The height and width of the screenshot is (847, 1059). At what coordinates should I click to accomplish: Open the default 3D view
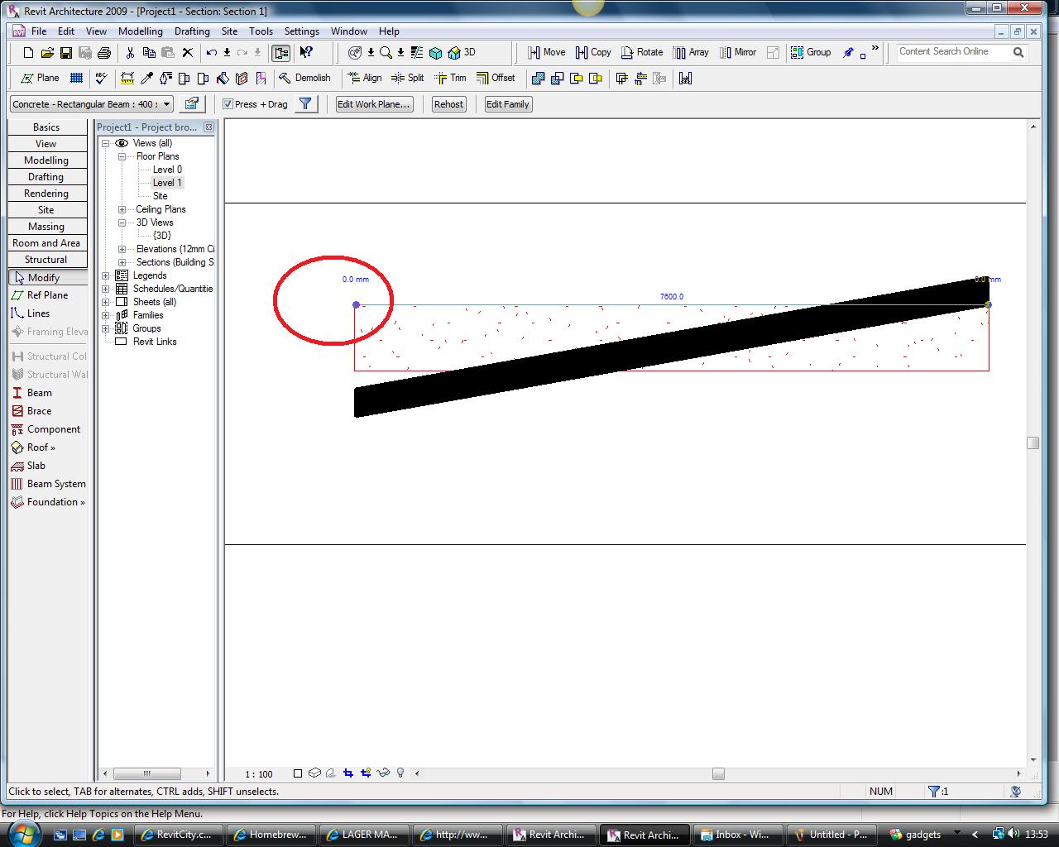(462, 52)
